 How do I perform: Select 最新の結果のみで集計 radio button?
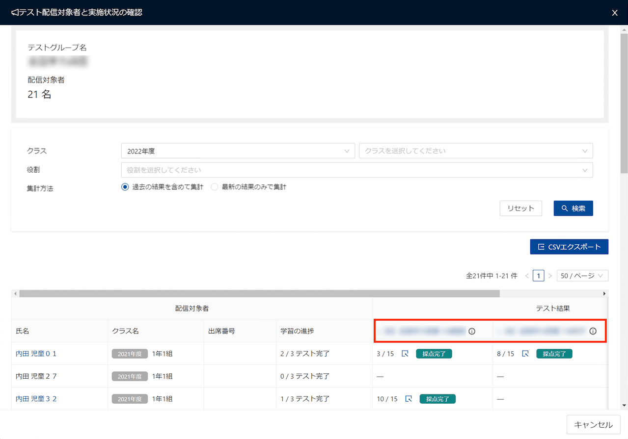(x=215, y=187)
